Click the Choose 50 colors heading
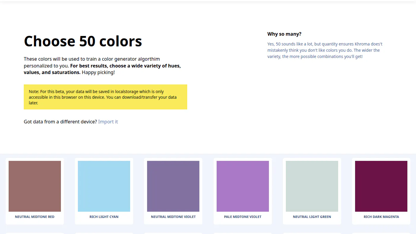Image resolution: width=416 pixels, height=234 pixels. [x=83, y=41]
